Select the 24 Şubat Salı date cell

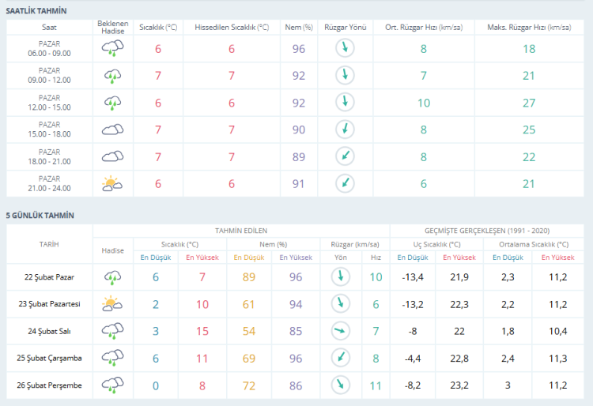coord(49,330)
